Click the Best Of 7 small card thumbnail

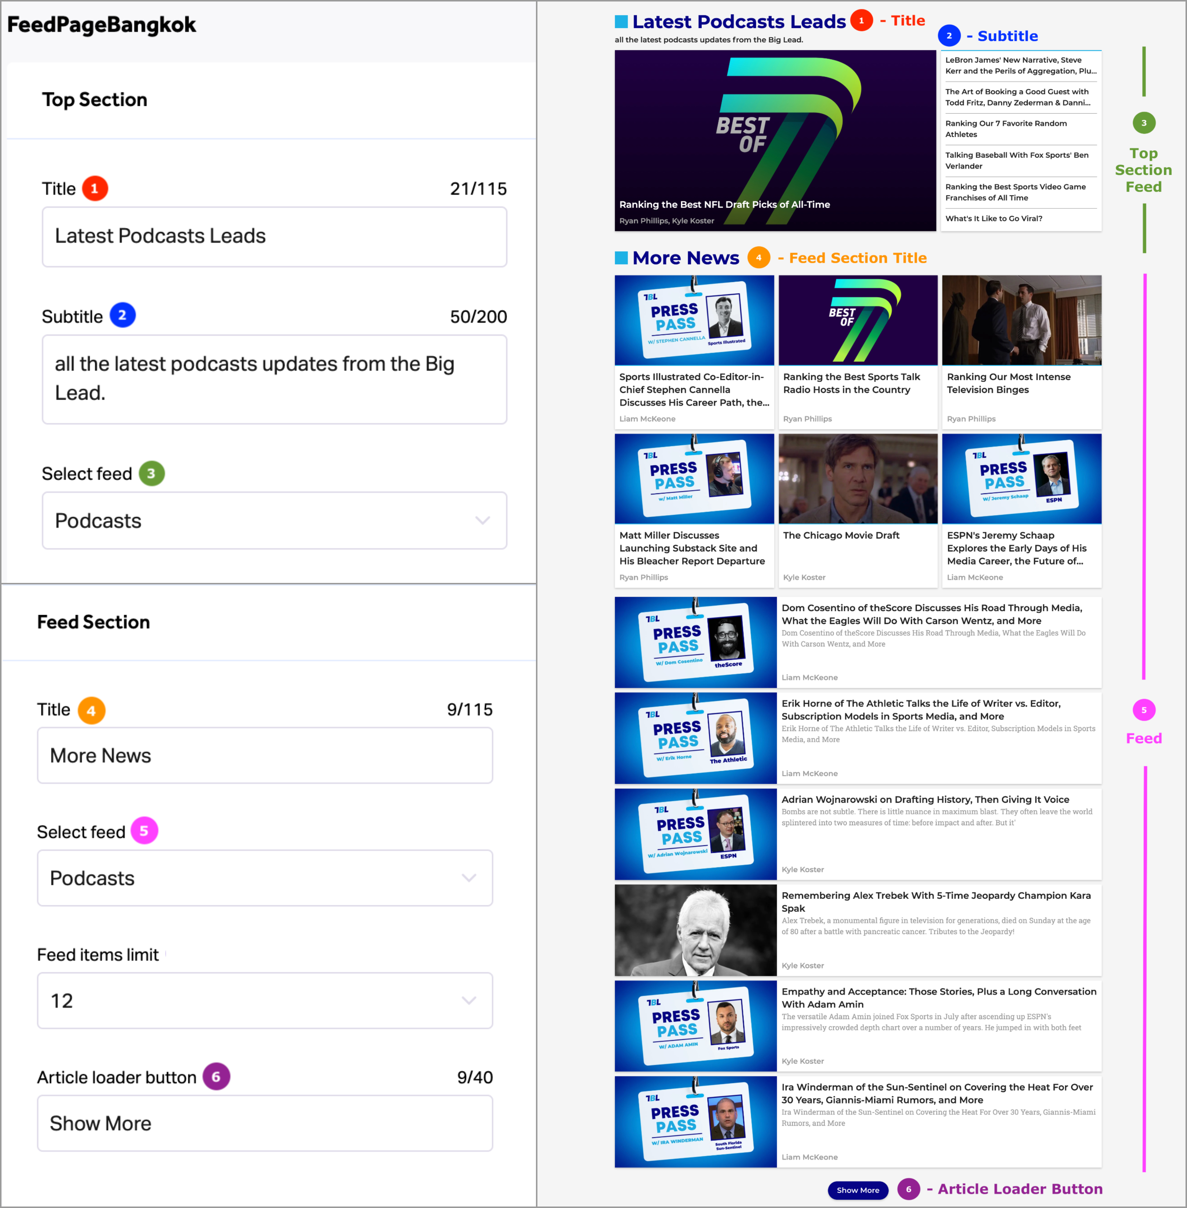[858, 321]
